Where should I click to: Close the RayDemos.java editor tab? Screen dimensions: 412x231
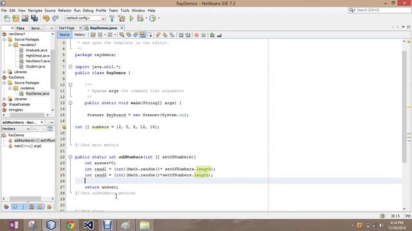click(122, 28)
